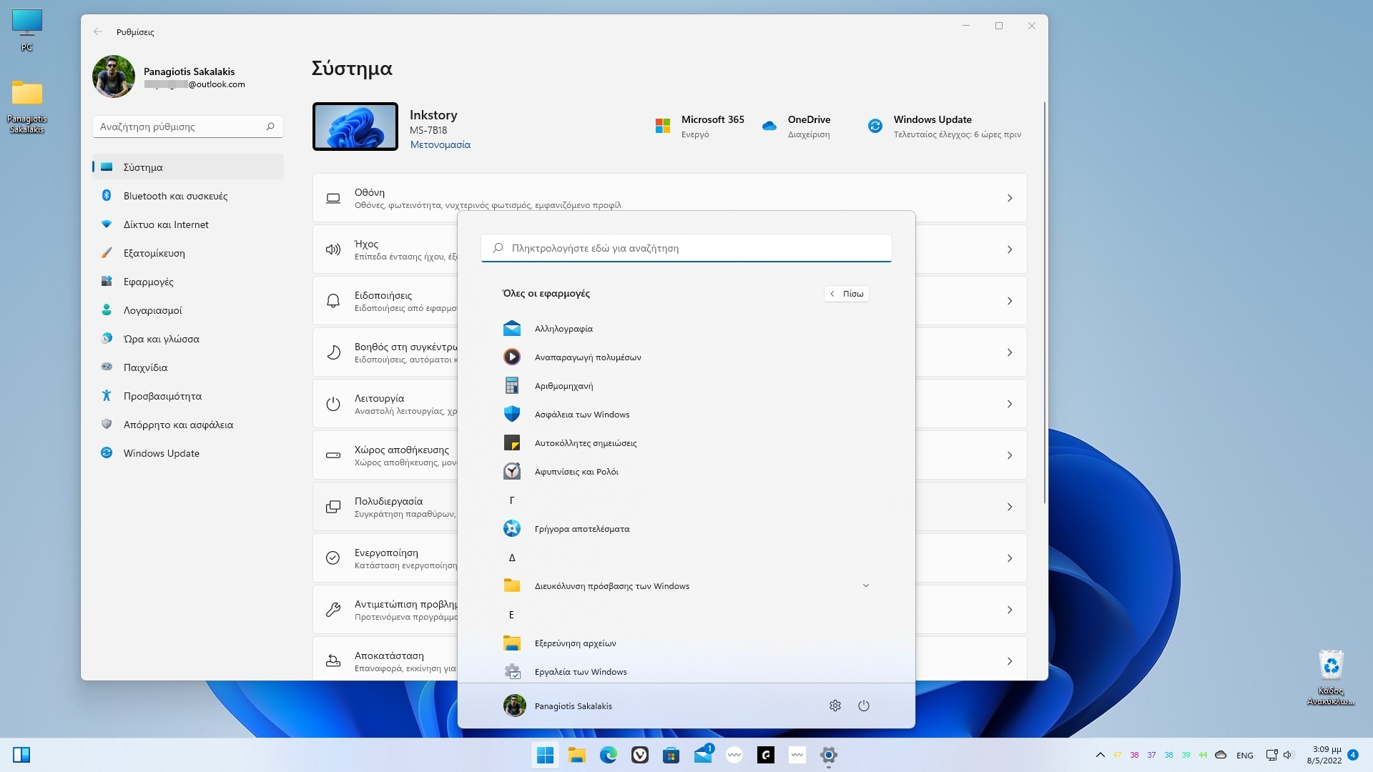The width and height of the screenshot is (1373, 772).
Task: Show hidden system tray icons
Action: tap(1101, 754)
